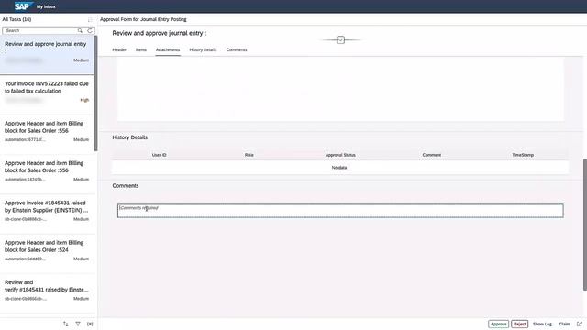Image resolution: width=587 pixels, height=330 pixels.
Task: Click the detail pane vertical scrollbar
Action: coord(585,225)
